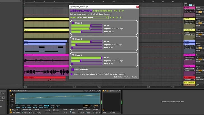Click the Get Help link
This screenshot has height=115, width=204.
pos(118,77)
